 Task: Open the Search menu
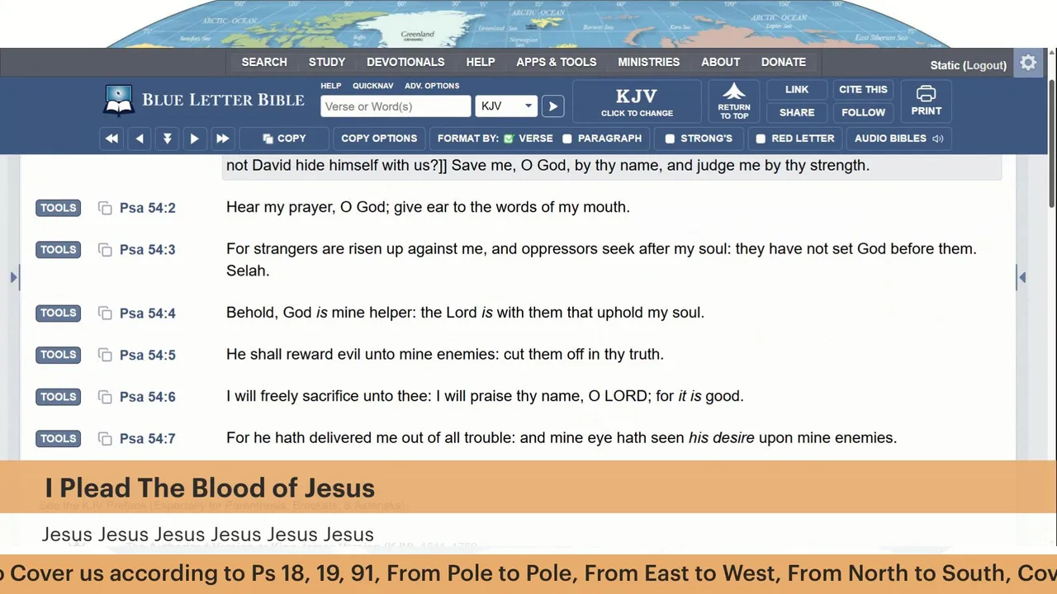click(x=264, y=62)
